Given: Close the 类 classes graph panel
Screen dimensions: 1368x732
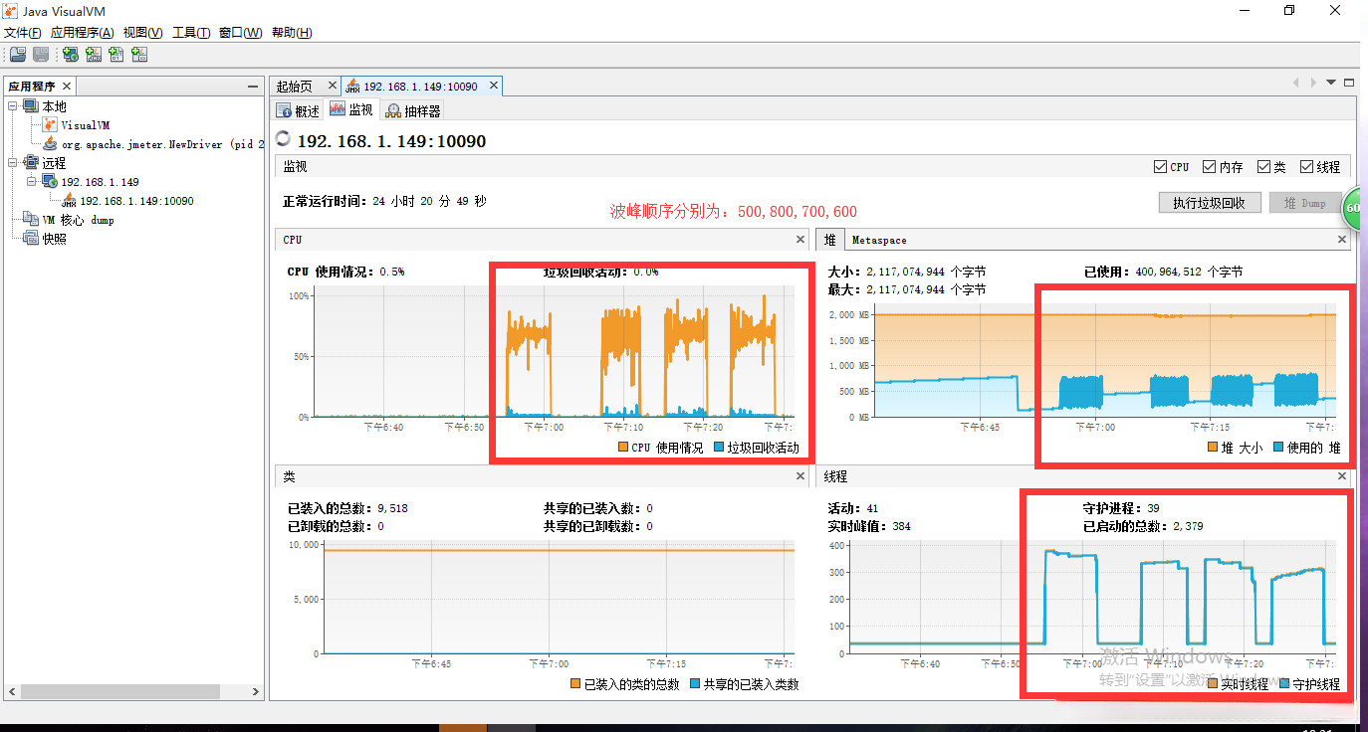Looking at the screenshot, I should (800, 476).
